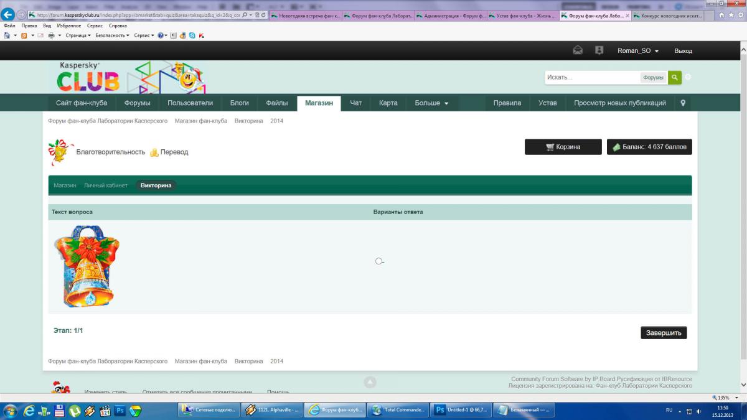Expand the Больше navigation dropdown

(431, 103)
